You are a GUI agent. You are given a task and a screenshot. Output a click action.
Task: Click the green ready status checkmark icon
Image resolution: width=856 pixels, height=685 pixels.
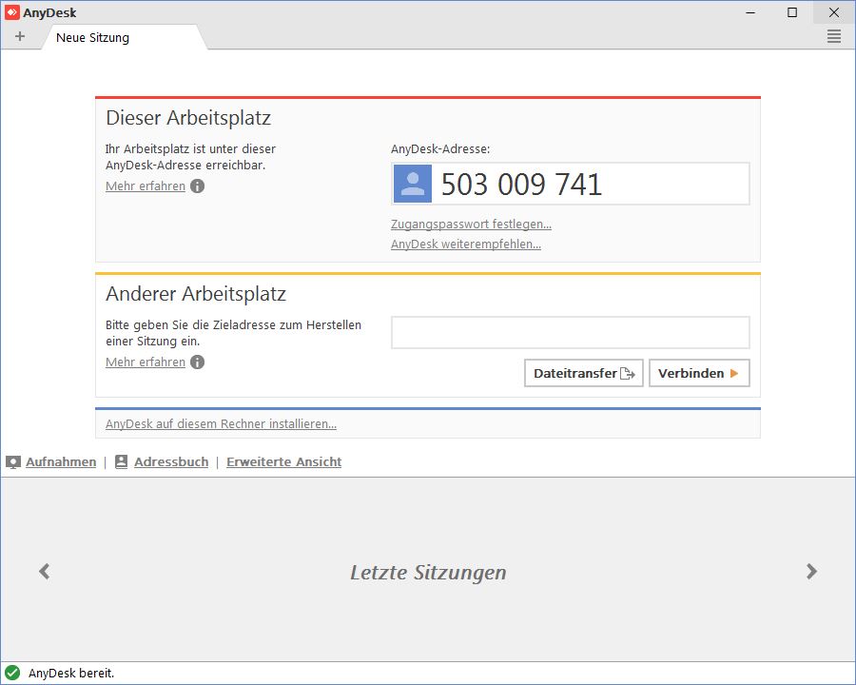tap(12, 673)
